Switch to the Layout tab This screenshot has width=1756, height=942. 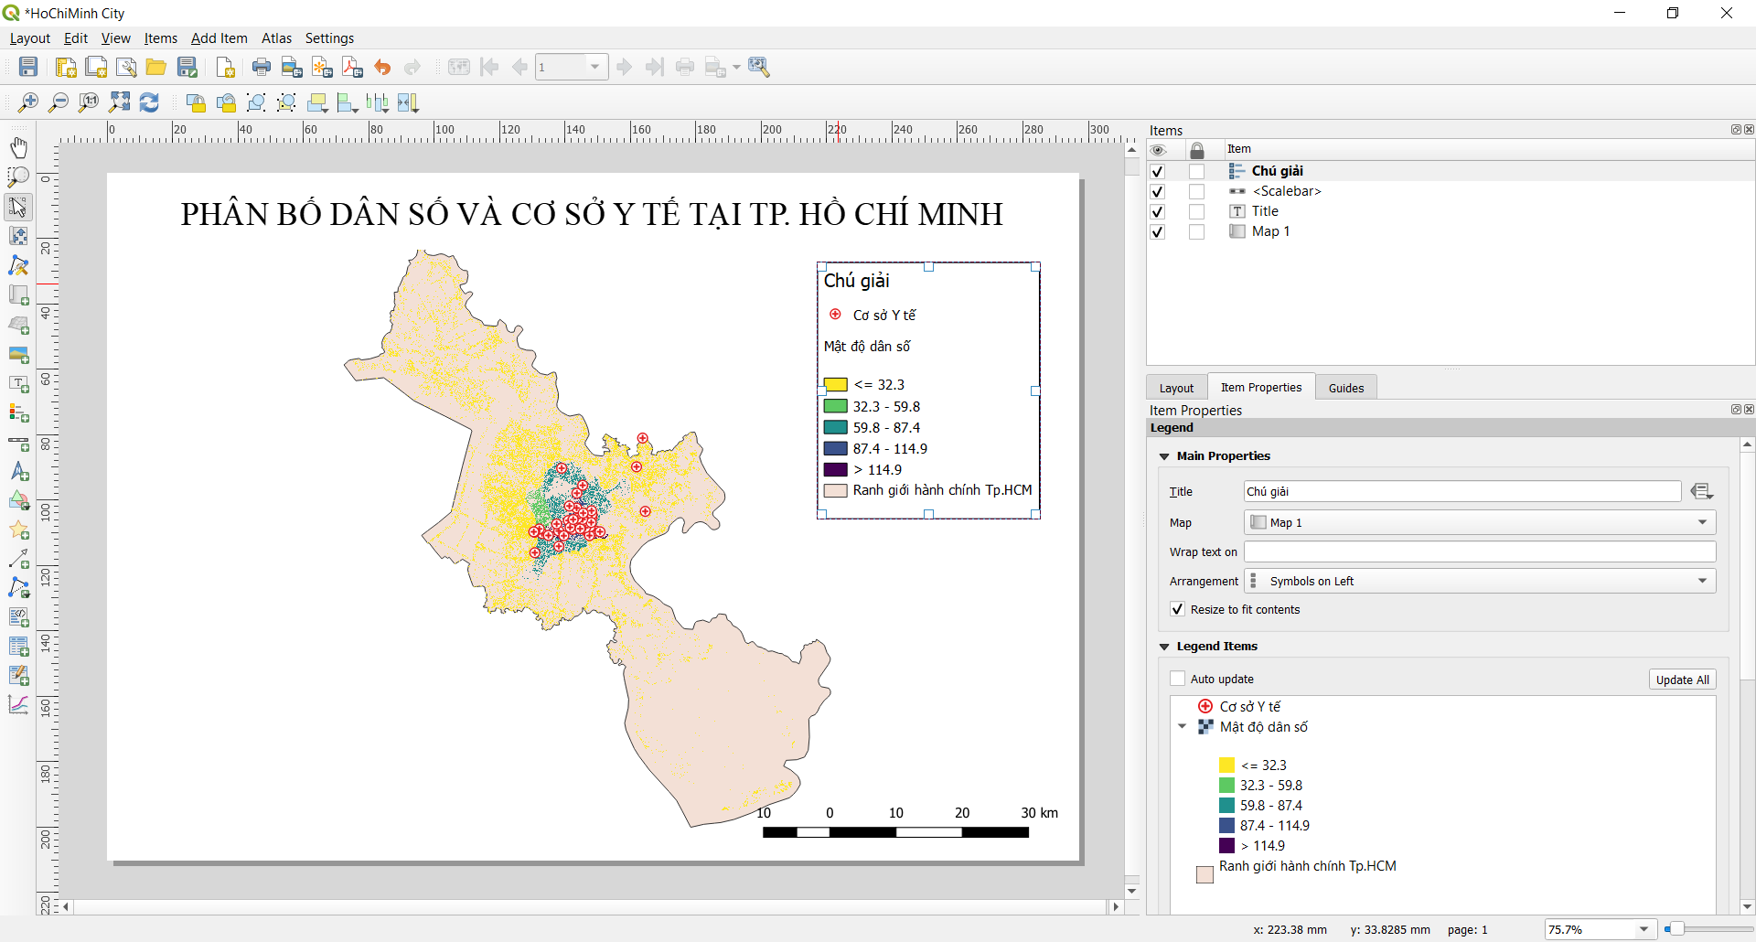point(1177,388)
